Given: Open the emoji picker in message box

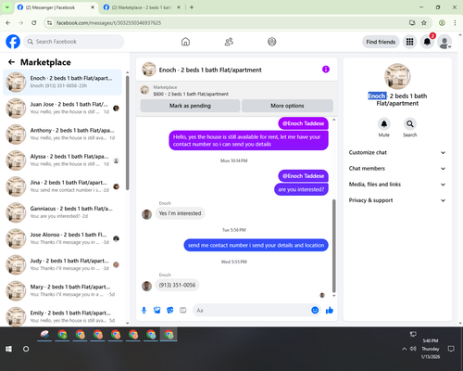Looking at the screenshot, I should [315, 310].
